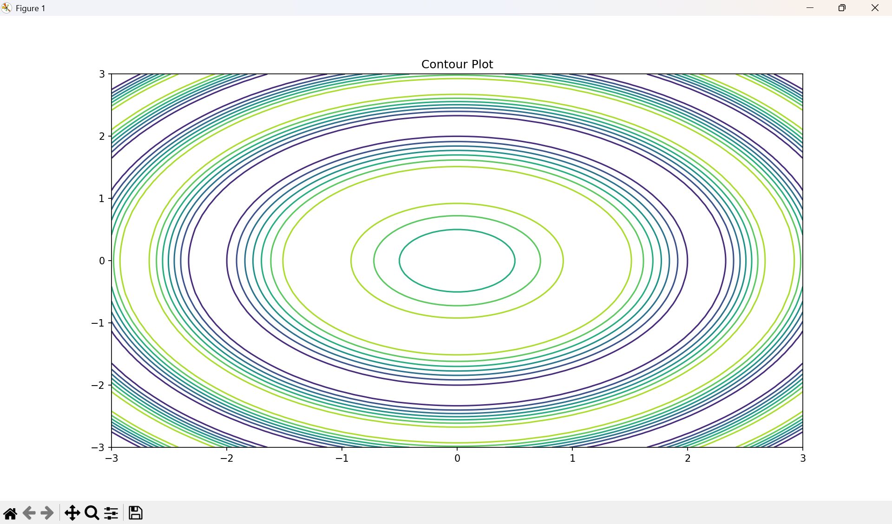Activate the Pan axes tool
This screenshot has width=892, height=524.
pos(72,513)
